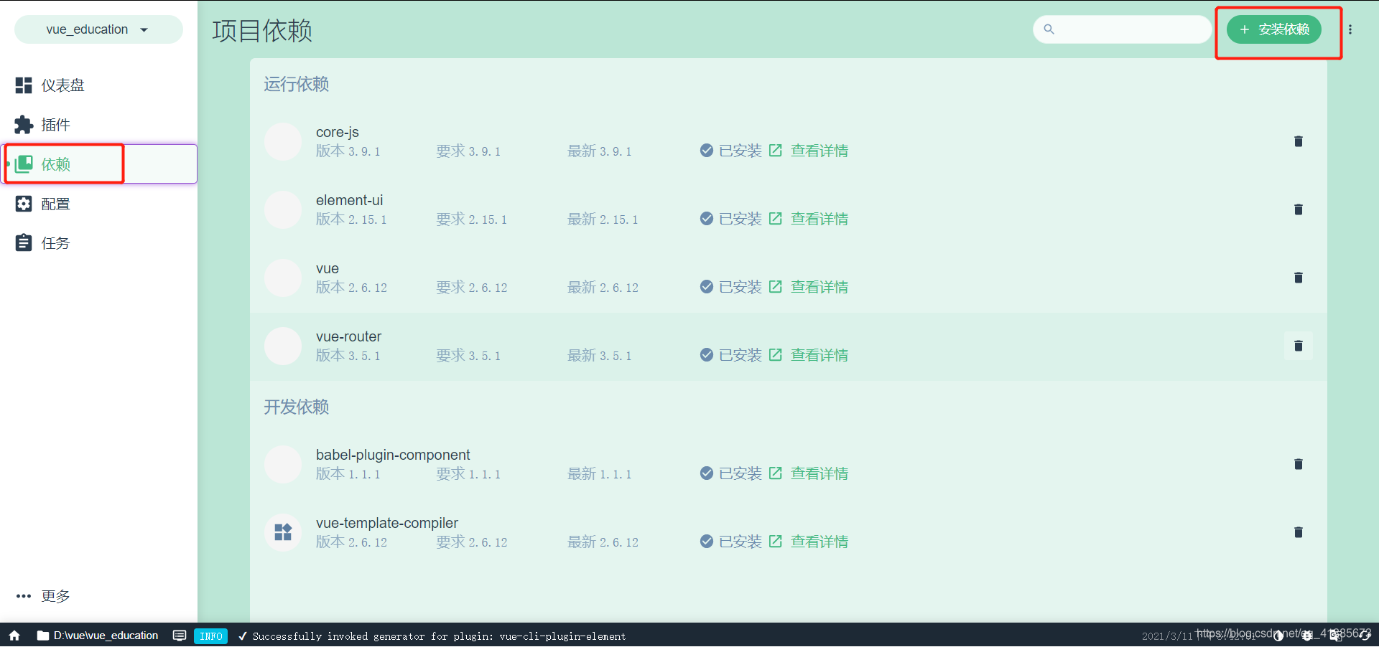Click the vue-template-compiler logo icon

pos(283,532)
